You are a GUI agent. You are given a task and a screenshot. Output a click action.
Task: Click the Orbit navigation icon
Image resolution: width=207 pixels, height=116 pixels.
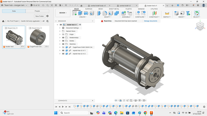(x=116, y=100)
